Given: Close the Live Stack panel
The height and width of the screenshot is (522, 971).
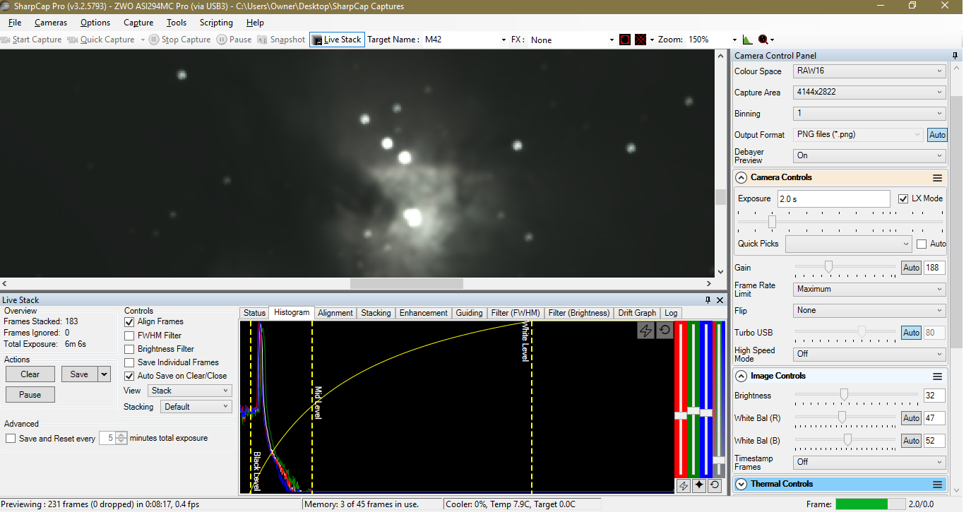Looking at the screenshot, I should coord(720,300).
